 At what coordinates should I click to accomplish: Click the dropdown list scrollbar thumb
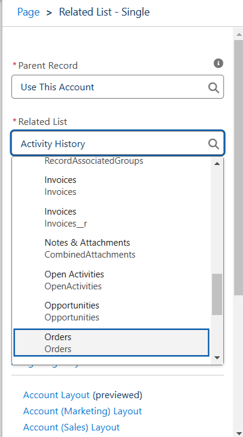217,294
